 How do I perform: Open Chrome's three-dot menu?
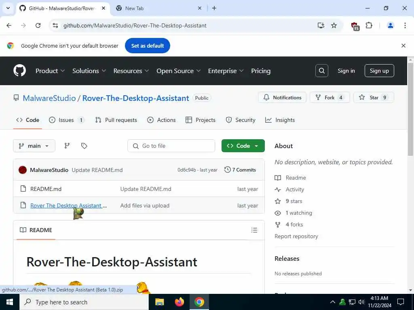(x=405, y=25)
